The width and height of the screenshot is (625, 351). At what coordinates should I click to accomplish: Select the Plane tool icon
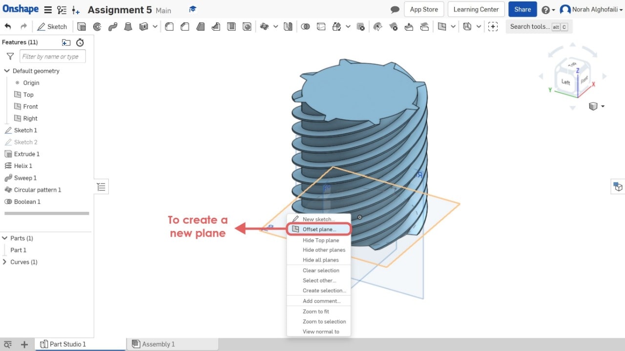tap(442, 27)
